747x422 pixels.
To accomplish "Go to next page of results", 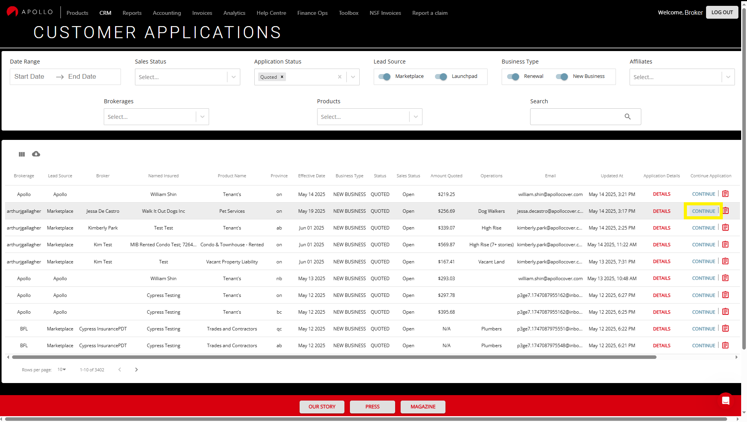I will click(x=137, y=370).
